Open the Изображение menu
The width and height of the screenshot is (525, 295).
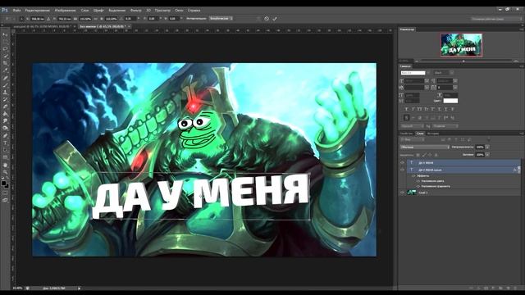click(x=66, y=11)
